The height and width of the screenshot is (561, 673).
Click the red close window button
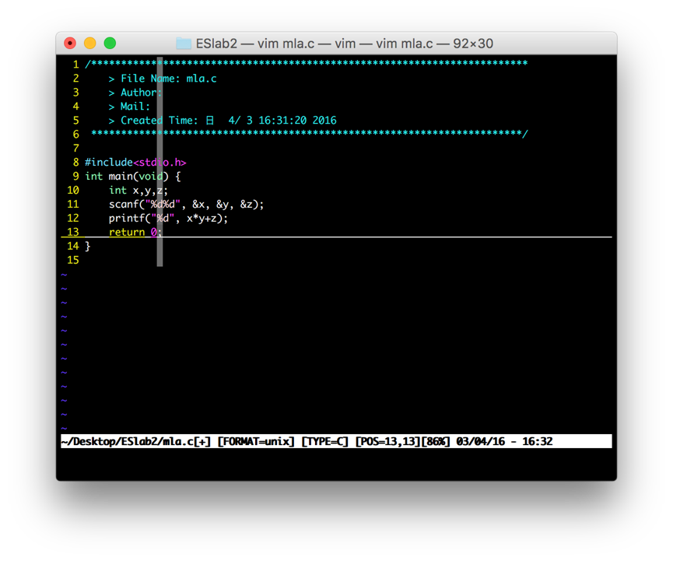[x=70, y=43]
